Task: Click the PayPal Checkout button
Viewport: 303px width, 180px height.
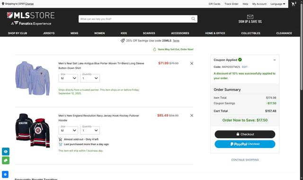Action: coord(245,144)
